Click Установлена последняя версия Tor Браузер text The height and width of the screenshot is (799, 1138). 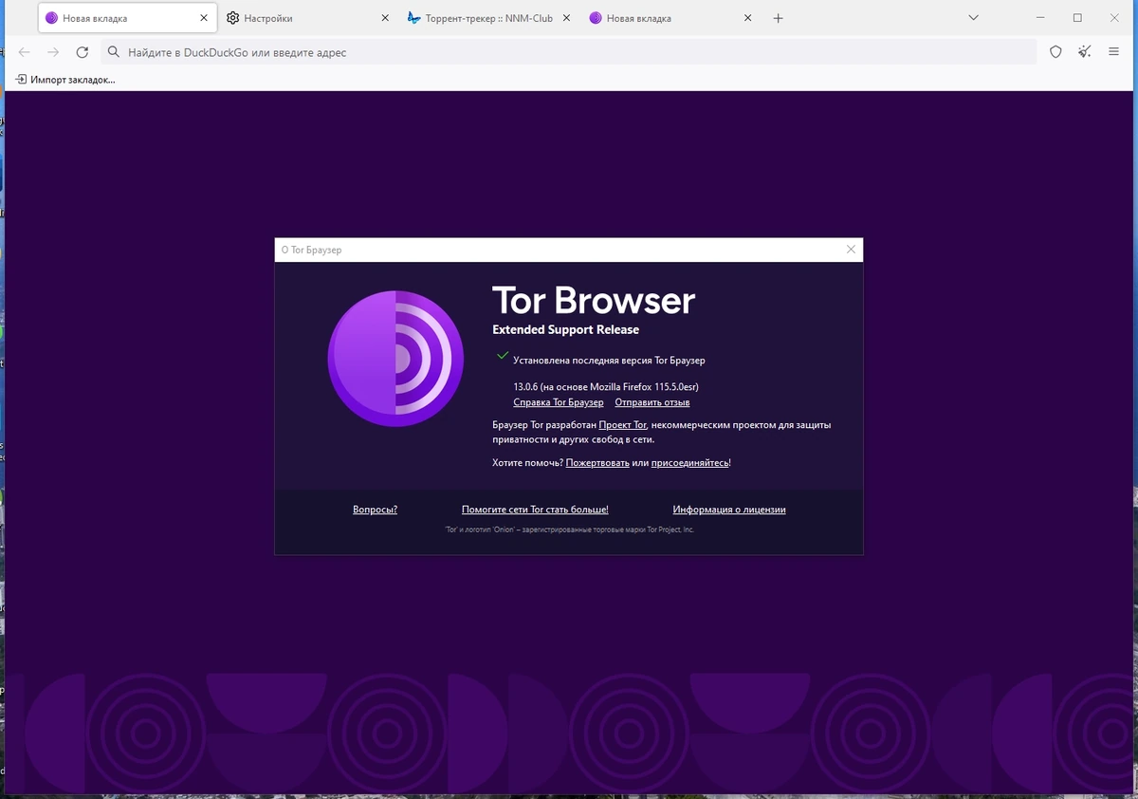(x=609, y=361)
